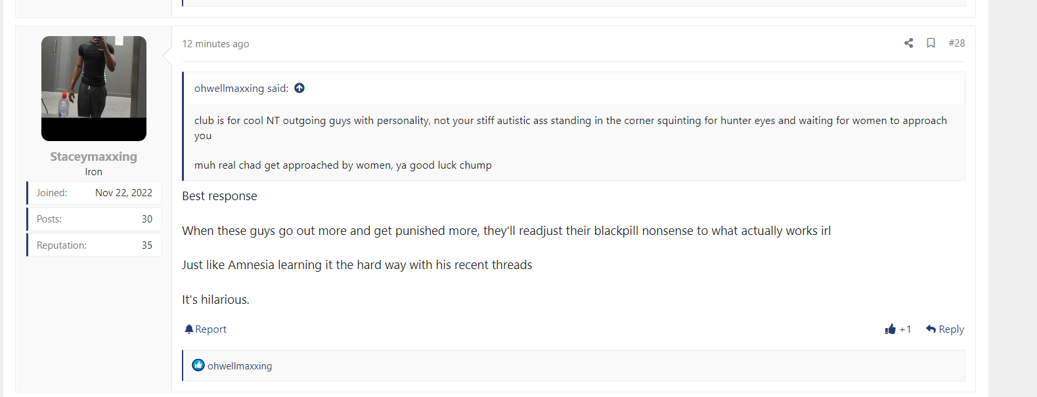This screenshot has width=1037, height=397.
Task: Click the Posts count 30
Action: pos(147,219)
